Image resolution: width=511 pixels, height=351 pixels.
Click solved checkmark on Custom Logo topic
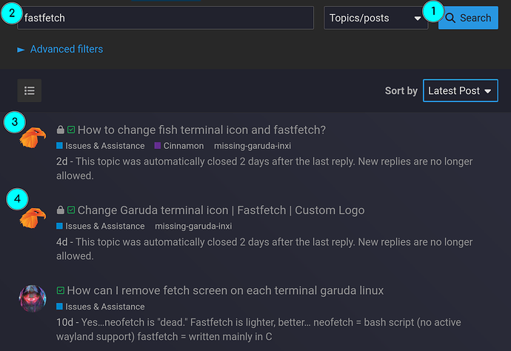click(x=71, y=210)
